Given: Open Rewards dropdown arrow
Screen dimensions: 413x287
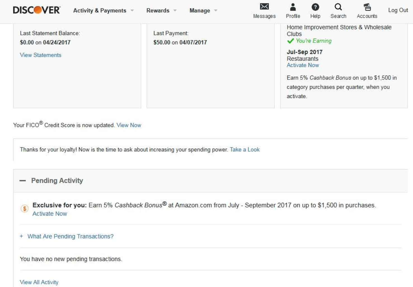Looking at the screenshot, I should 175,11.
